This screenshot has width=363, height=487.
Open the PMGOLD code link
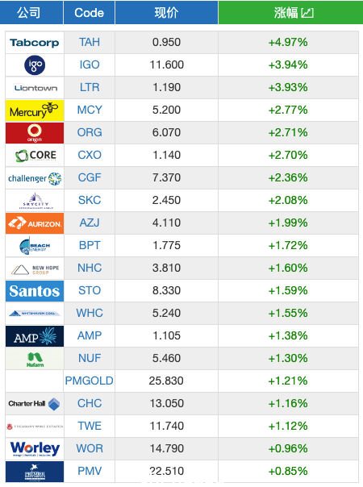pos(90,381)
